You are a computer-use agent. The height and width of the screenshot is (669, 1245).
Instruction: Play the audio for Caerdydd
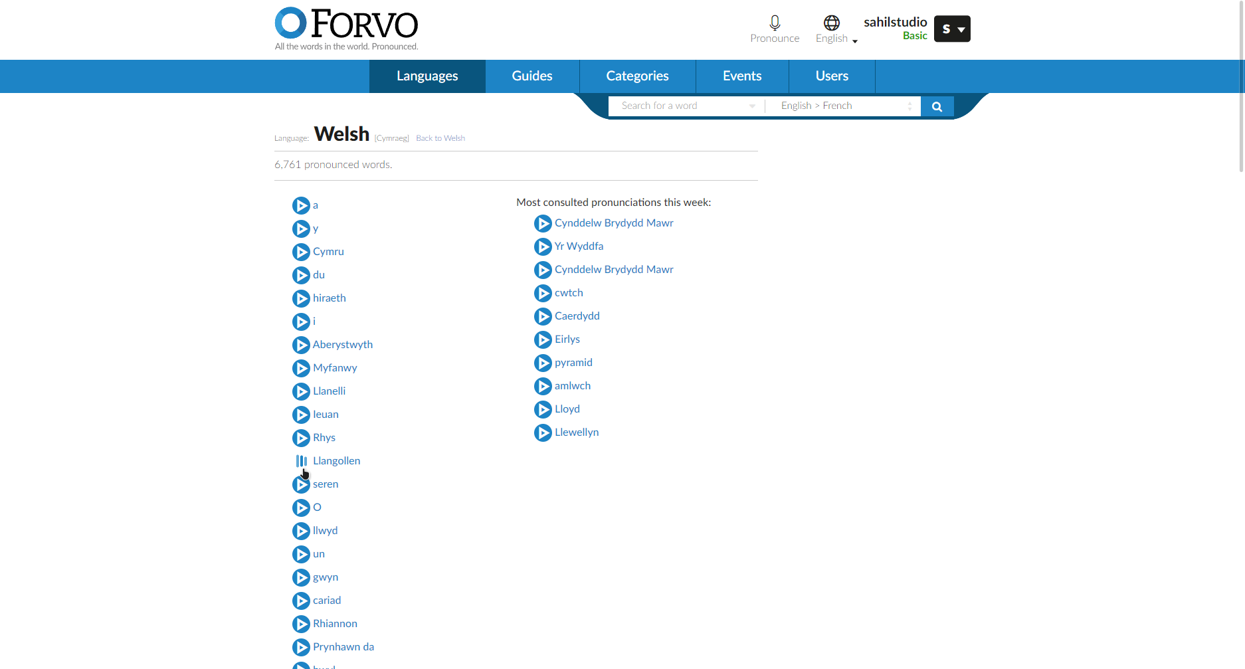[x=543, y=316]
